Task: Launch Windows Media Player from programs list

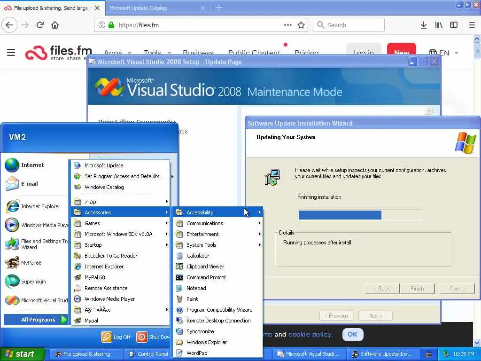Action: [x=120, y=299]
